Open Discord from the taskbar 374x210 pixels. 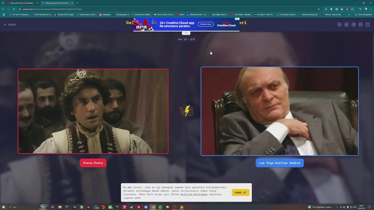point(146,207)
